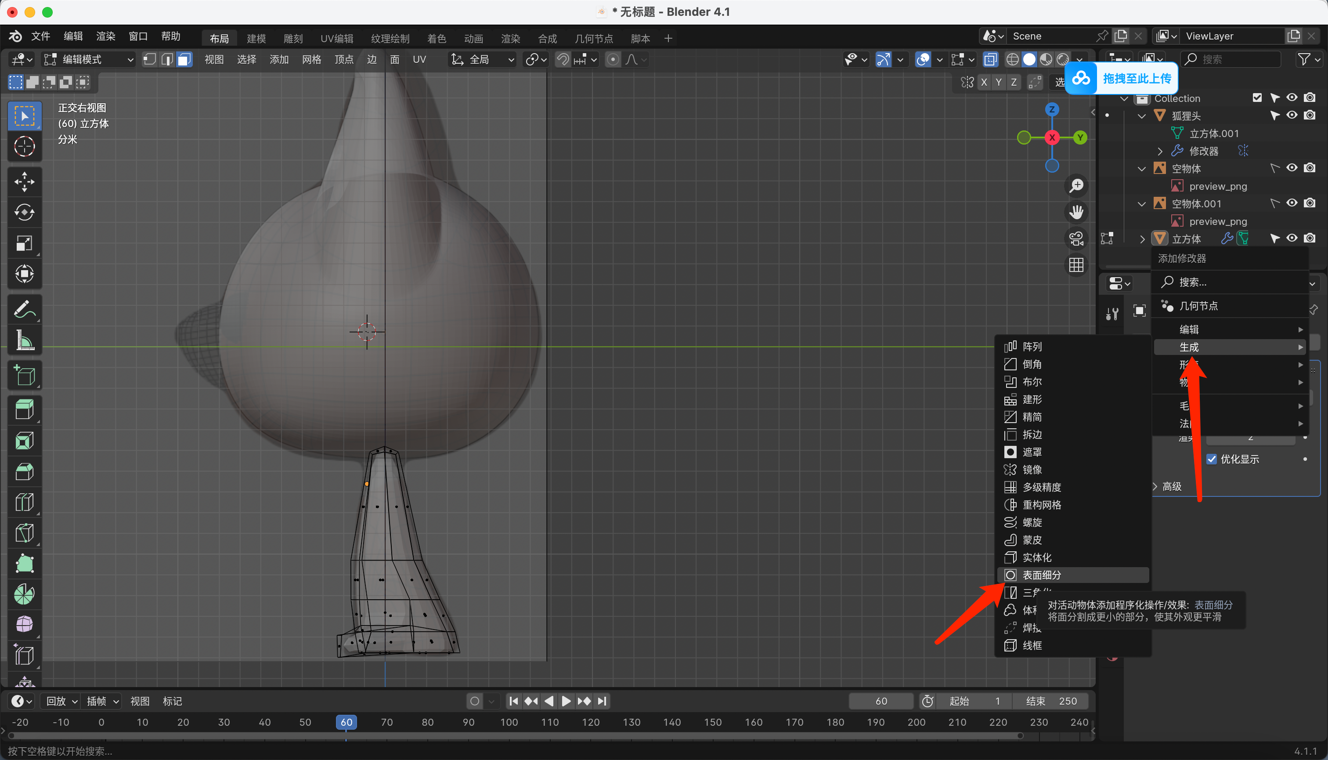Select the Move tool in the toolbar

click(x=24, y=181)
